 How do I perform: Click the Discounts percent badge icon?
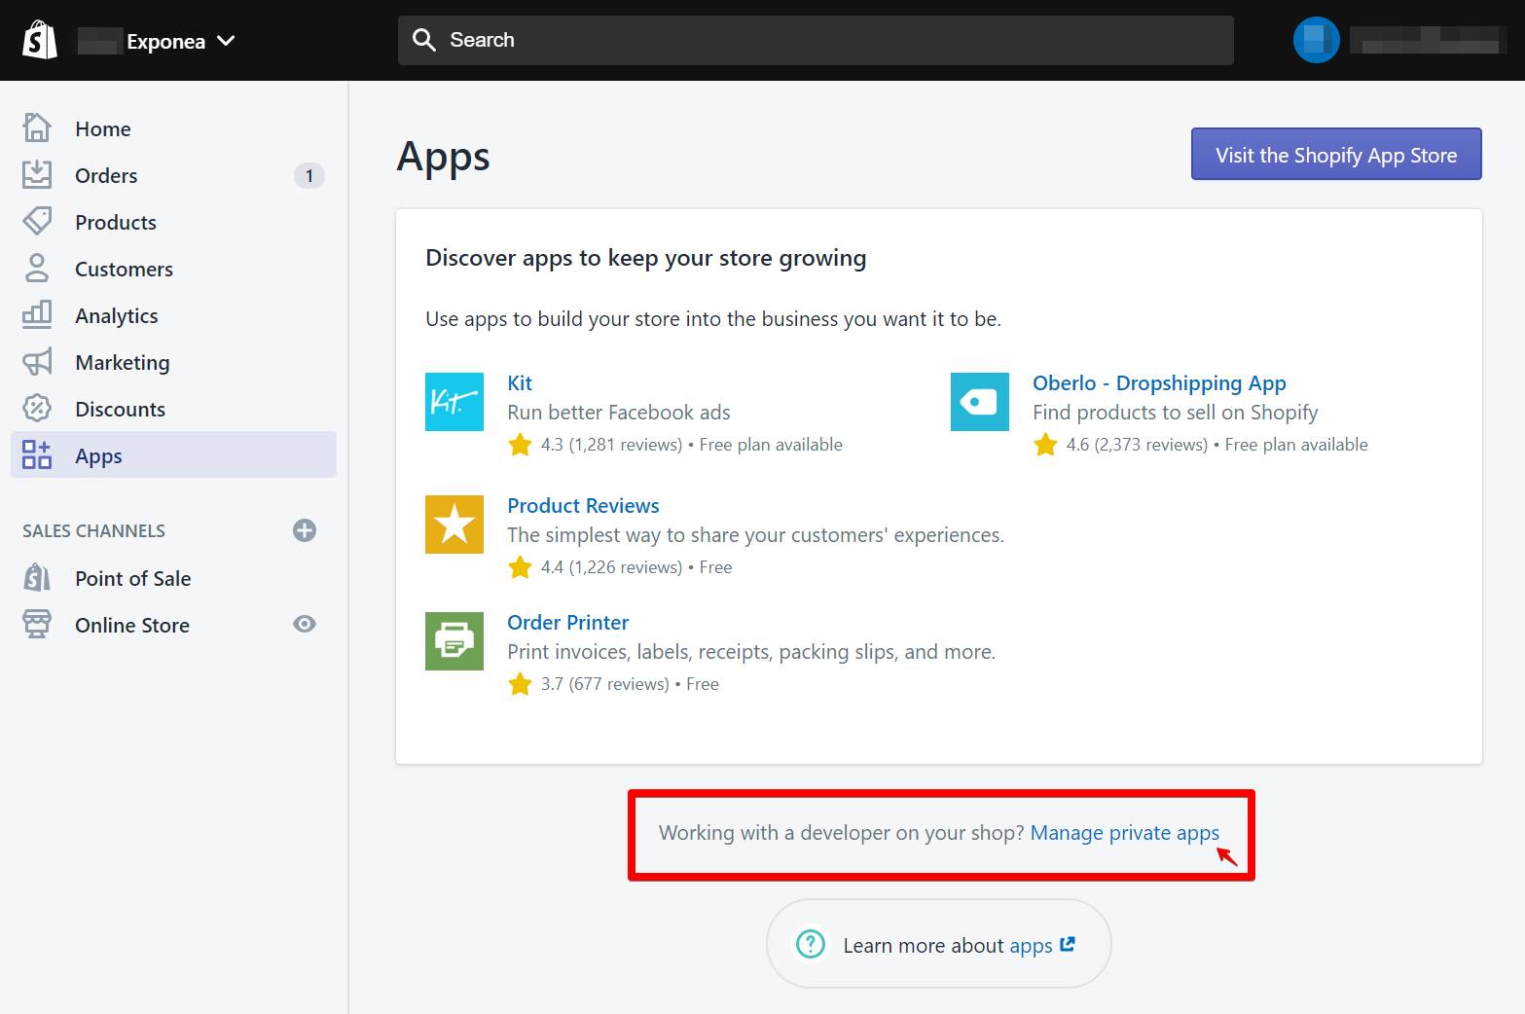pos(37,408)
